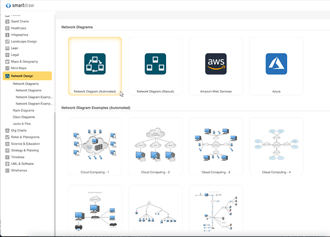Click the Network Diagram Examples (Automated) heading

(x=96, y=108)
